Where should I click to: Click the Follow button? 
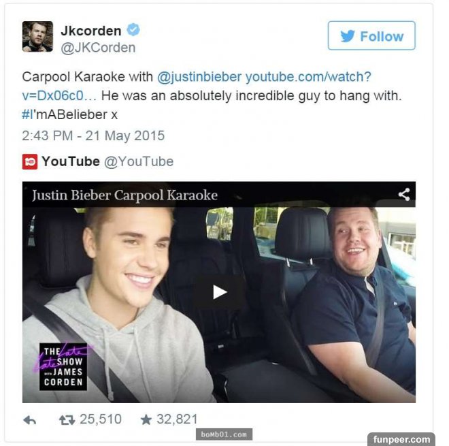click(371, 35)
